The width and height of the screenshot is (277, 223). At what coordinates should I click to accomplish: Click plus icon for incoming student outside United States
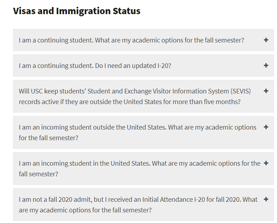click(266, 127)
